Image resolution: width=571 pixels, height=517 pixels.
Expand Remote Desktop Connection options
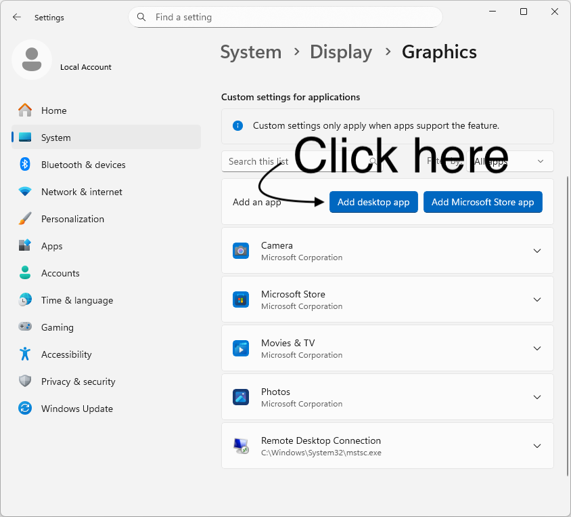coord(536,445)
